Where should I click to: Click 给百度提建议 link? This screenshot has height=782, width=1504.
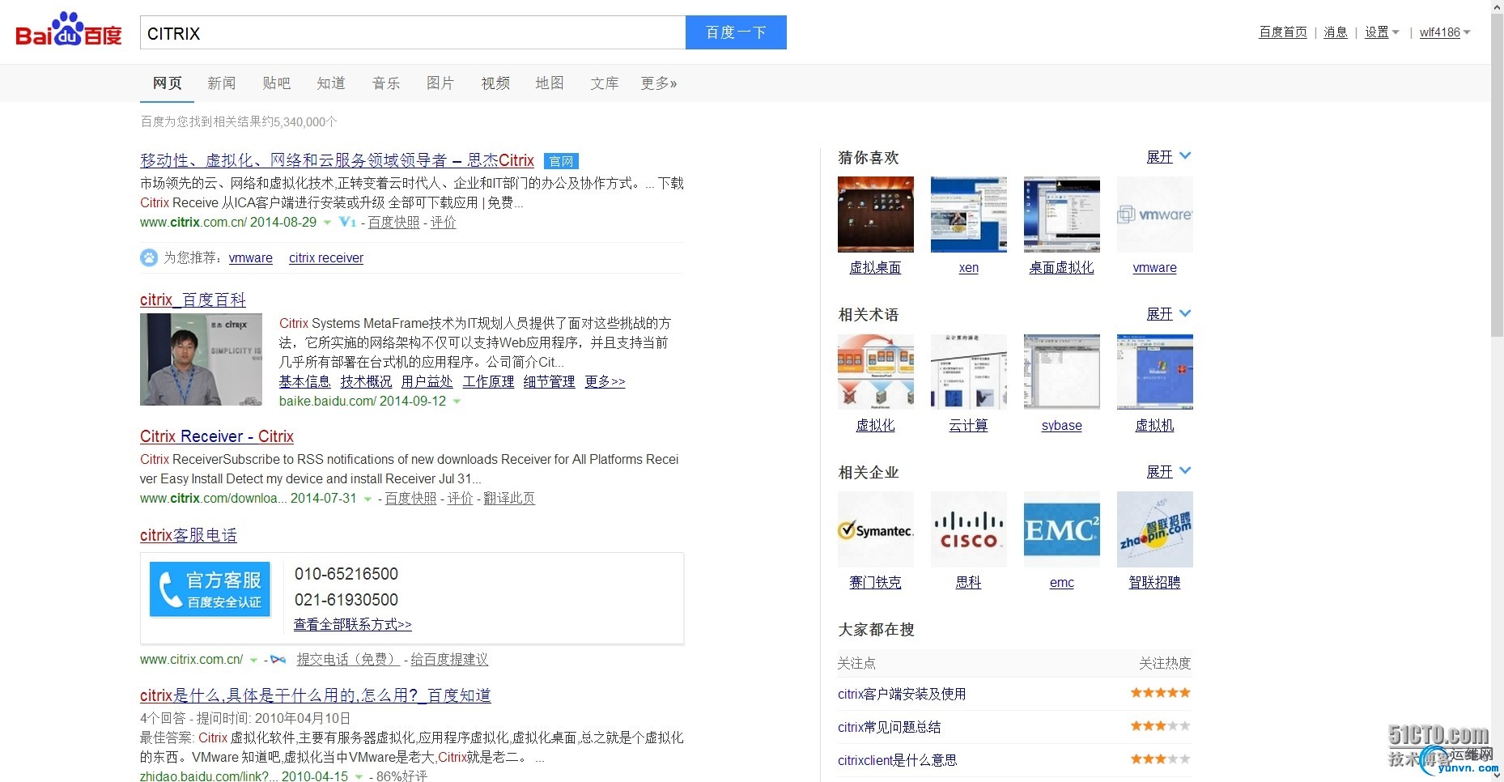click(x=449, y=659)
